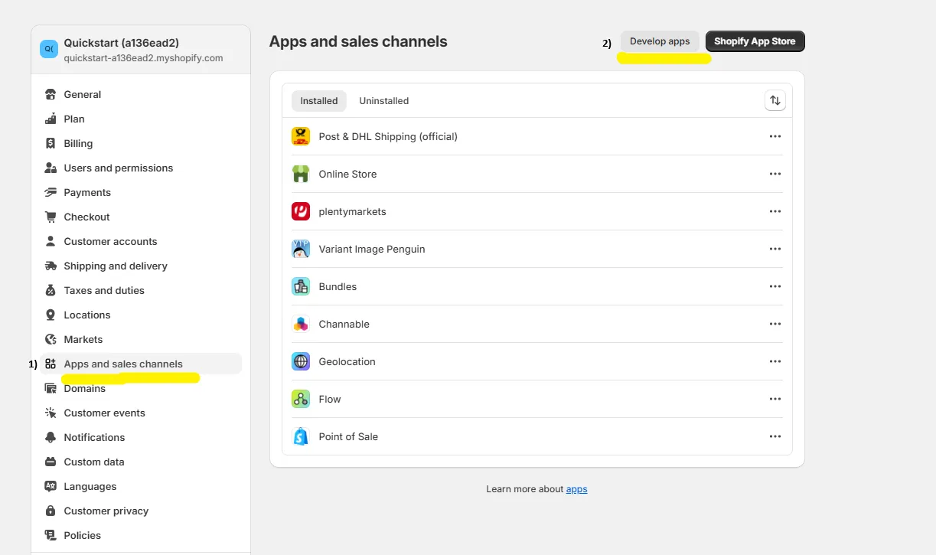Click the Bundles app icon

(301, 286)
